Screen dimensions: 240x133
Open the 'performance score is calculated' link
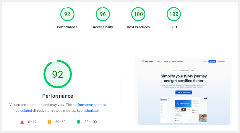pyautogui.click(x=89, y=105)
